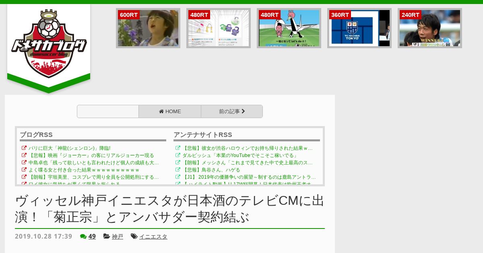Open RSS link よく喋る女と付き合った結果

tap(84, 170)
